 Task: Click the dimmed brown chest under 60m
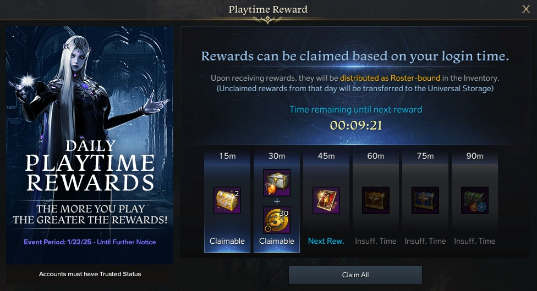376,200
